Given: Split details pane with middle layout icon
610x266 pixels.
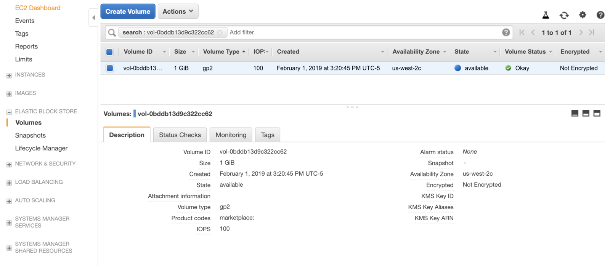Looking at the screenshot, I should pos(586,113).
